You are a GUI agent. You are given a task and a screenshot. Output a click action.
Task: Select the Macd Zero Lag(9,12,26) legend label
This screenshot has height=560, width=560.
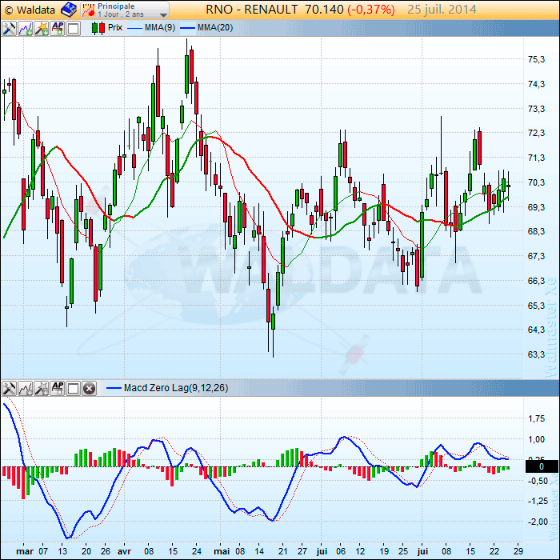(176, 388)
